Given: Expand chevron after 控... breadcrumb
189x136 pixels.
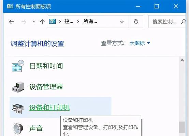Looking at the screenshot, I should [x=78, y=22].
